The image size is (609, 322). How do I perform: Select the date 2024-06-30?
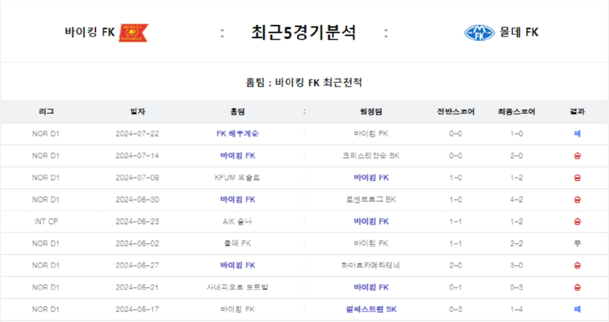(x=138, y=200)
